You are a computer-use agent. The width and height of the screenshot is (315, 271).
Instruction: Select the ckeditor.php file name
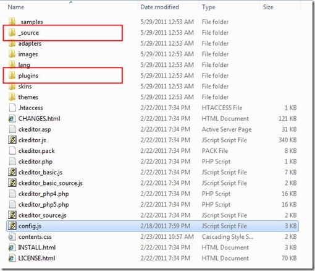click(x=35, y=161)
